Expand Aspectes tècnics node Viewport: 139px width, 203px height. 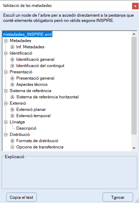point(12,84)
